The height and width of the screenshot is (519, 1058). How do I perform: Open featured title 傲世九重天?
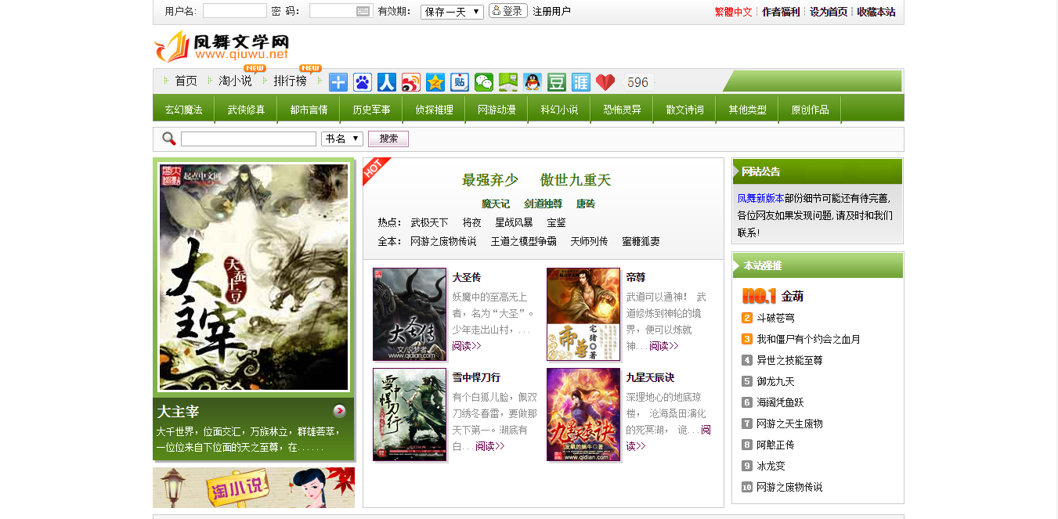click(576, 180)
